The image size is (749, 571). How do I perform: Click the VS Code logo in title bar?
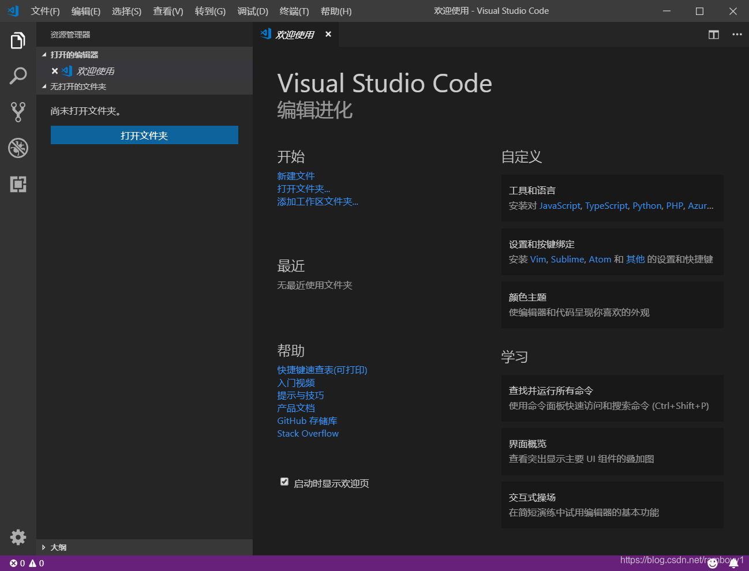pos(13,11)
